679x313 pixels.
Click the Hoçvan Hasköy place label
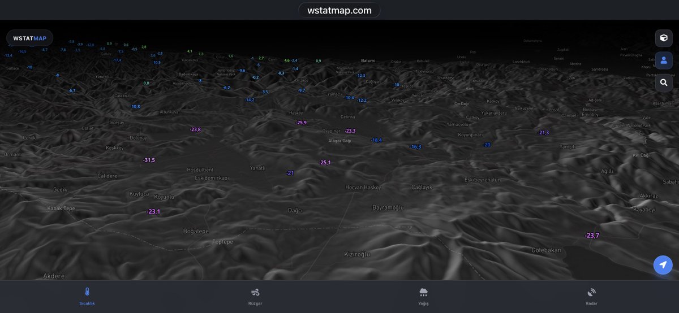click(363, 188)
